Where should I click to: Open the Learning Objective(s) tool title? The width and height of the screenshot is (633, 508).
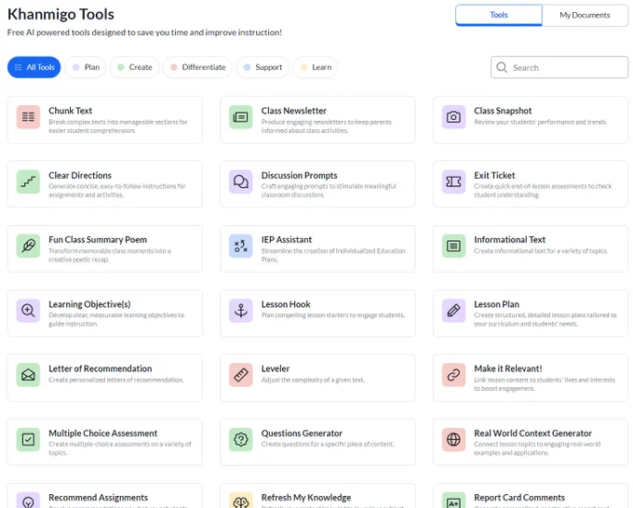click(x=89, y=304)
